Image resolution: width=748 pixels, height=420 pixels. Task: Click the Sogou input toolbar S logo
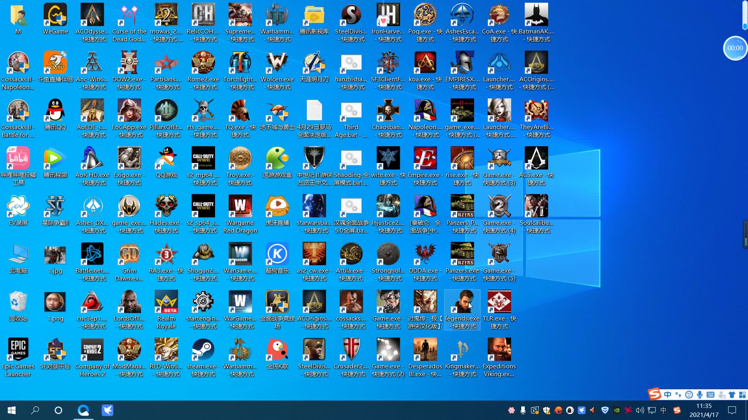[x=654, y=394]
